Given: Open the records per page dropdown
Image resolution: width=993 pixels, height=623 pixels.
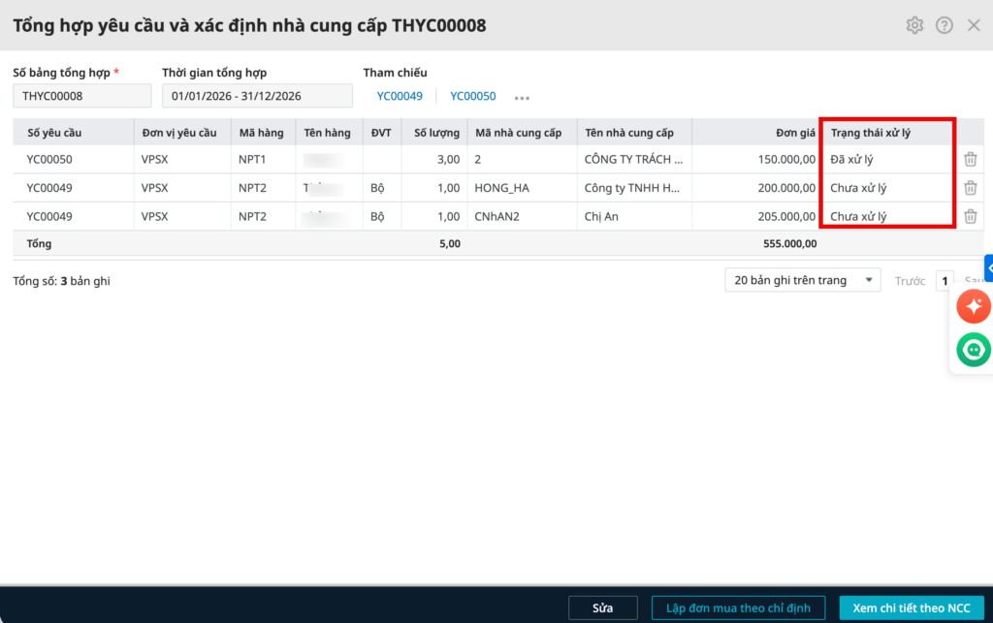Looking at the screenshot, I should pos(802,280).
